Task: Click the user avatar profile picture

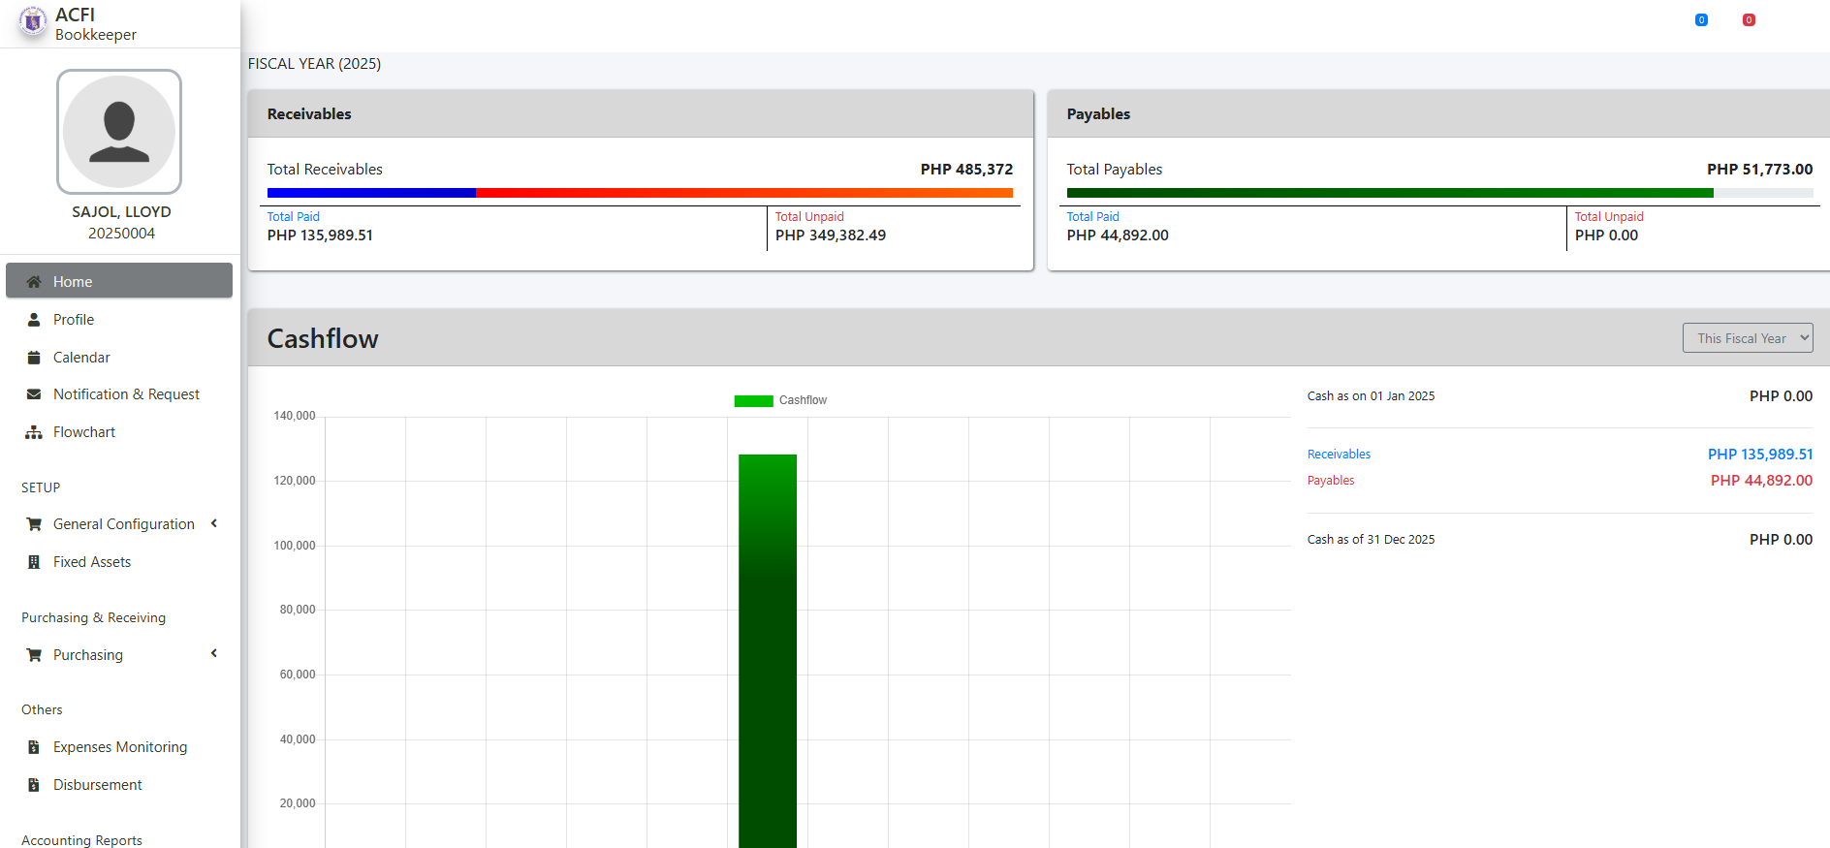Action: pyautogui.click(x=119, y=132)
